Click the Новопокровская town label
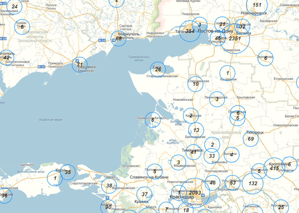This screenshot has height=213, width=299. [x=285, y=125]
